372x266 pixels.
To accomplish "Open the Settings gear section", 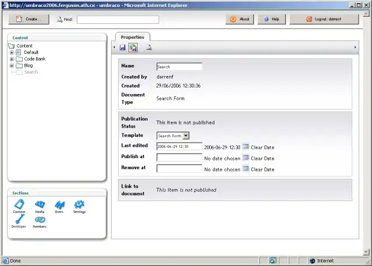I will (x=79, y=205).
